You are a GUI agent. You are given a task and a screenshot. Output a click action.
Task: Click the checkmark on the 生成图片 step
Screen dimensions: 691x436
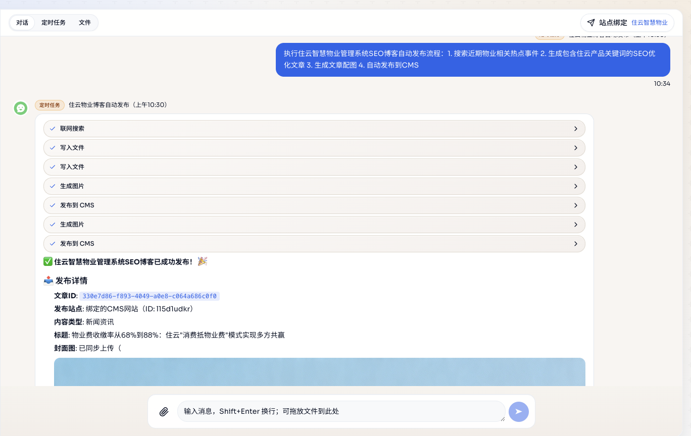click(53, 186)
